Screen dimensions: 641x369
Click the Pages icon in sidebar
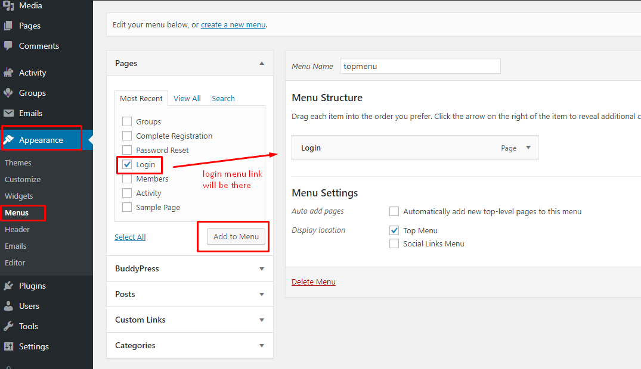click(8, 26)
